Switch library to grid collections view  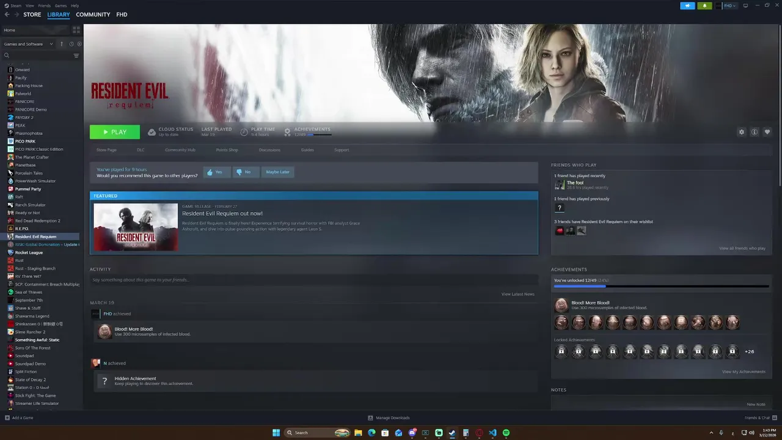(76, 30)
